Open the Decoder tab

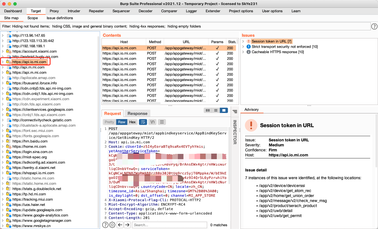(x=146, y=11)
